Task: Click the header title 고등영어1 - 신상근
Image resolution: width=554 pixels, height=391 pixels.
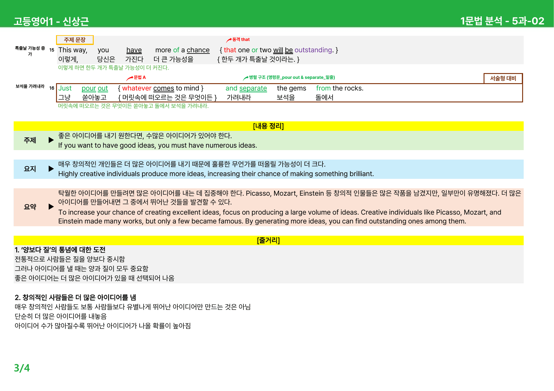Action: 51,21
